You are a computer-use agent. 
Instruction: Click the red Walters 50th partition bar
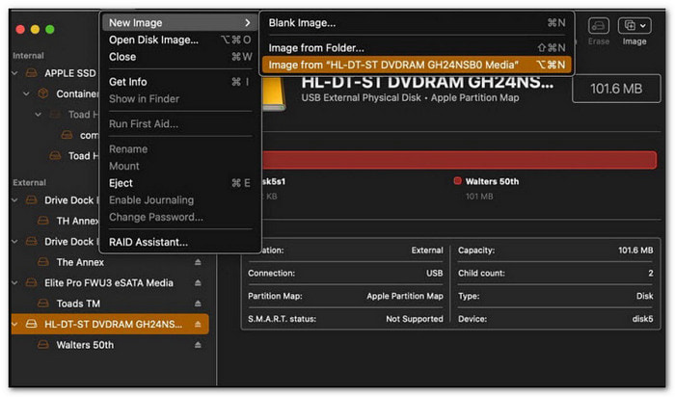click(x=459, y=160)
